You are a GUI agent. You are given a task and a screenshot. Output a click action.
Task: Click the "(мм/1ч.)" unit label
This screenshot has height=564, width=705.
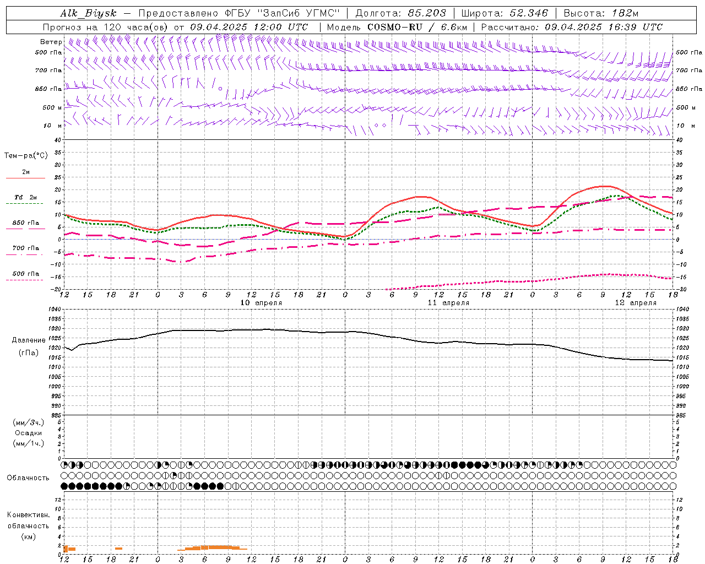click(29, 443)
